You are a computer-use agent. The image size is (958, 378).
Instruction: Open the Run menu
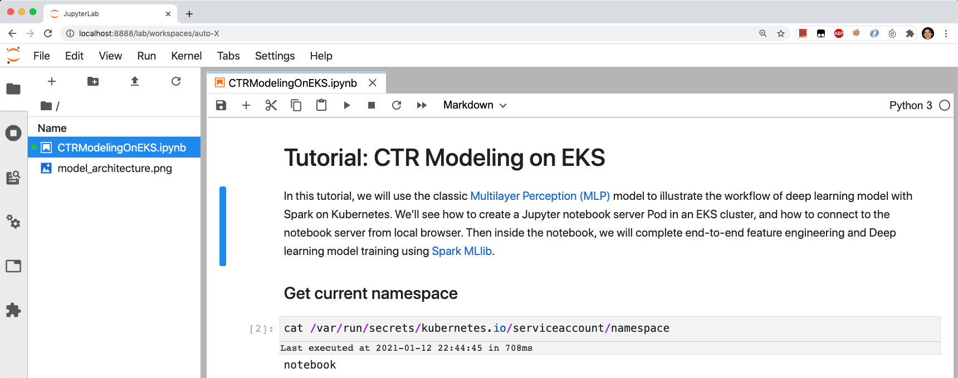(x=146, y=56)
